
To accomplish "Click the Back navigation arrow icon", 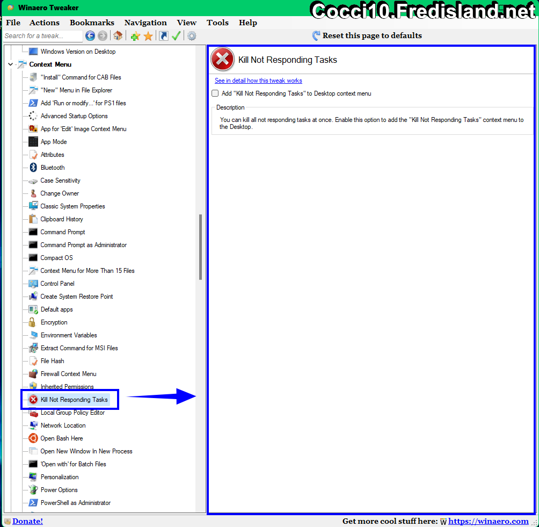I will click(90, 36).
